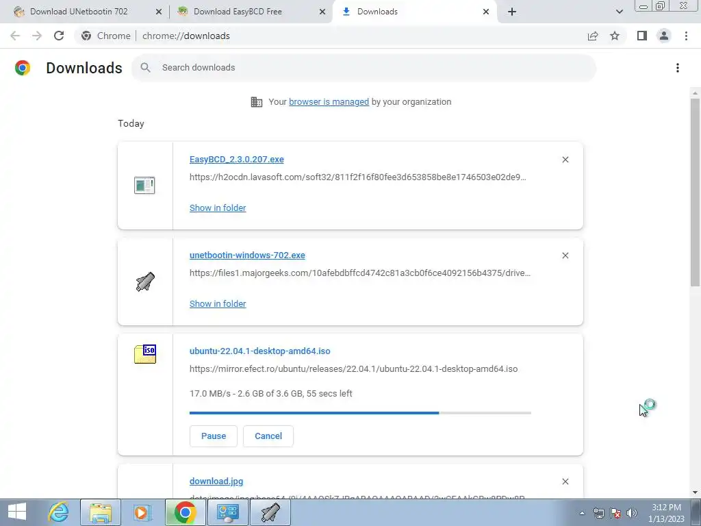
Task: Reload the Downloads page
Action: pos(59,36)
